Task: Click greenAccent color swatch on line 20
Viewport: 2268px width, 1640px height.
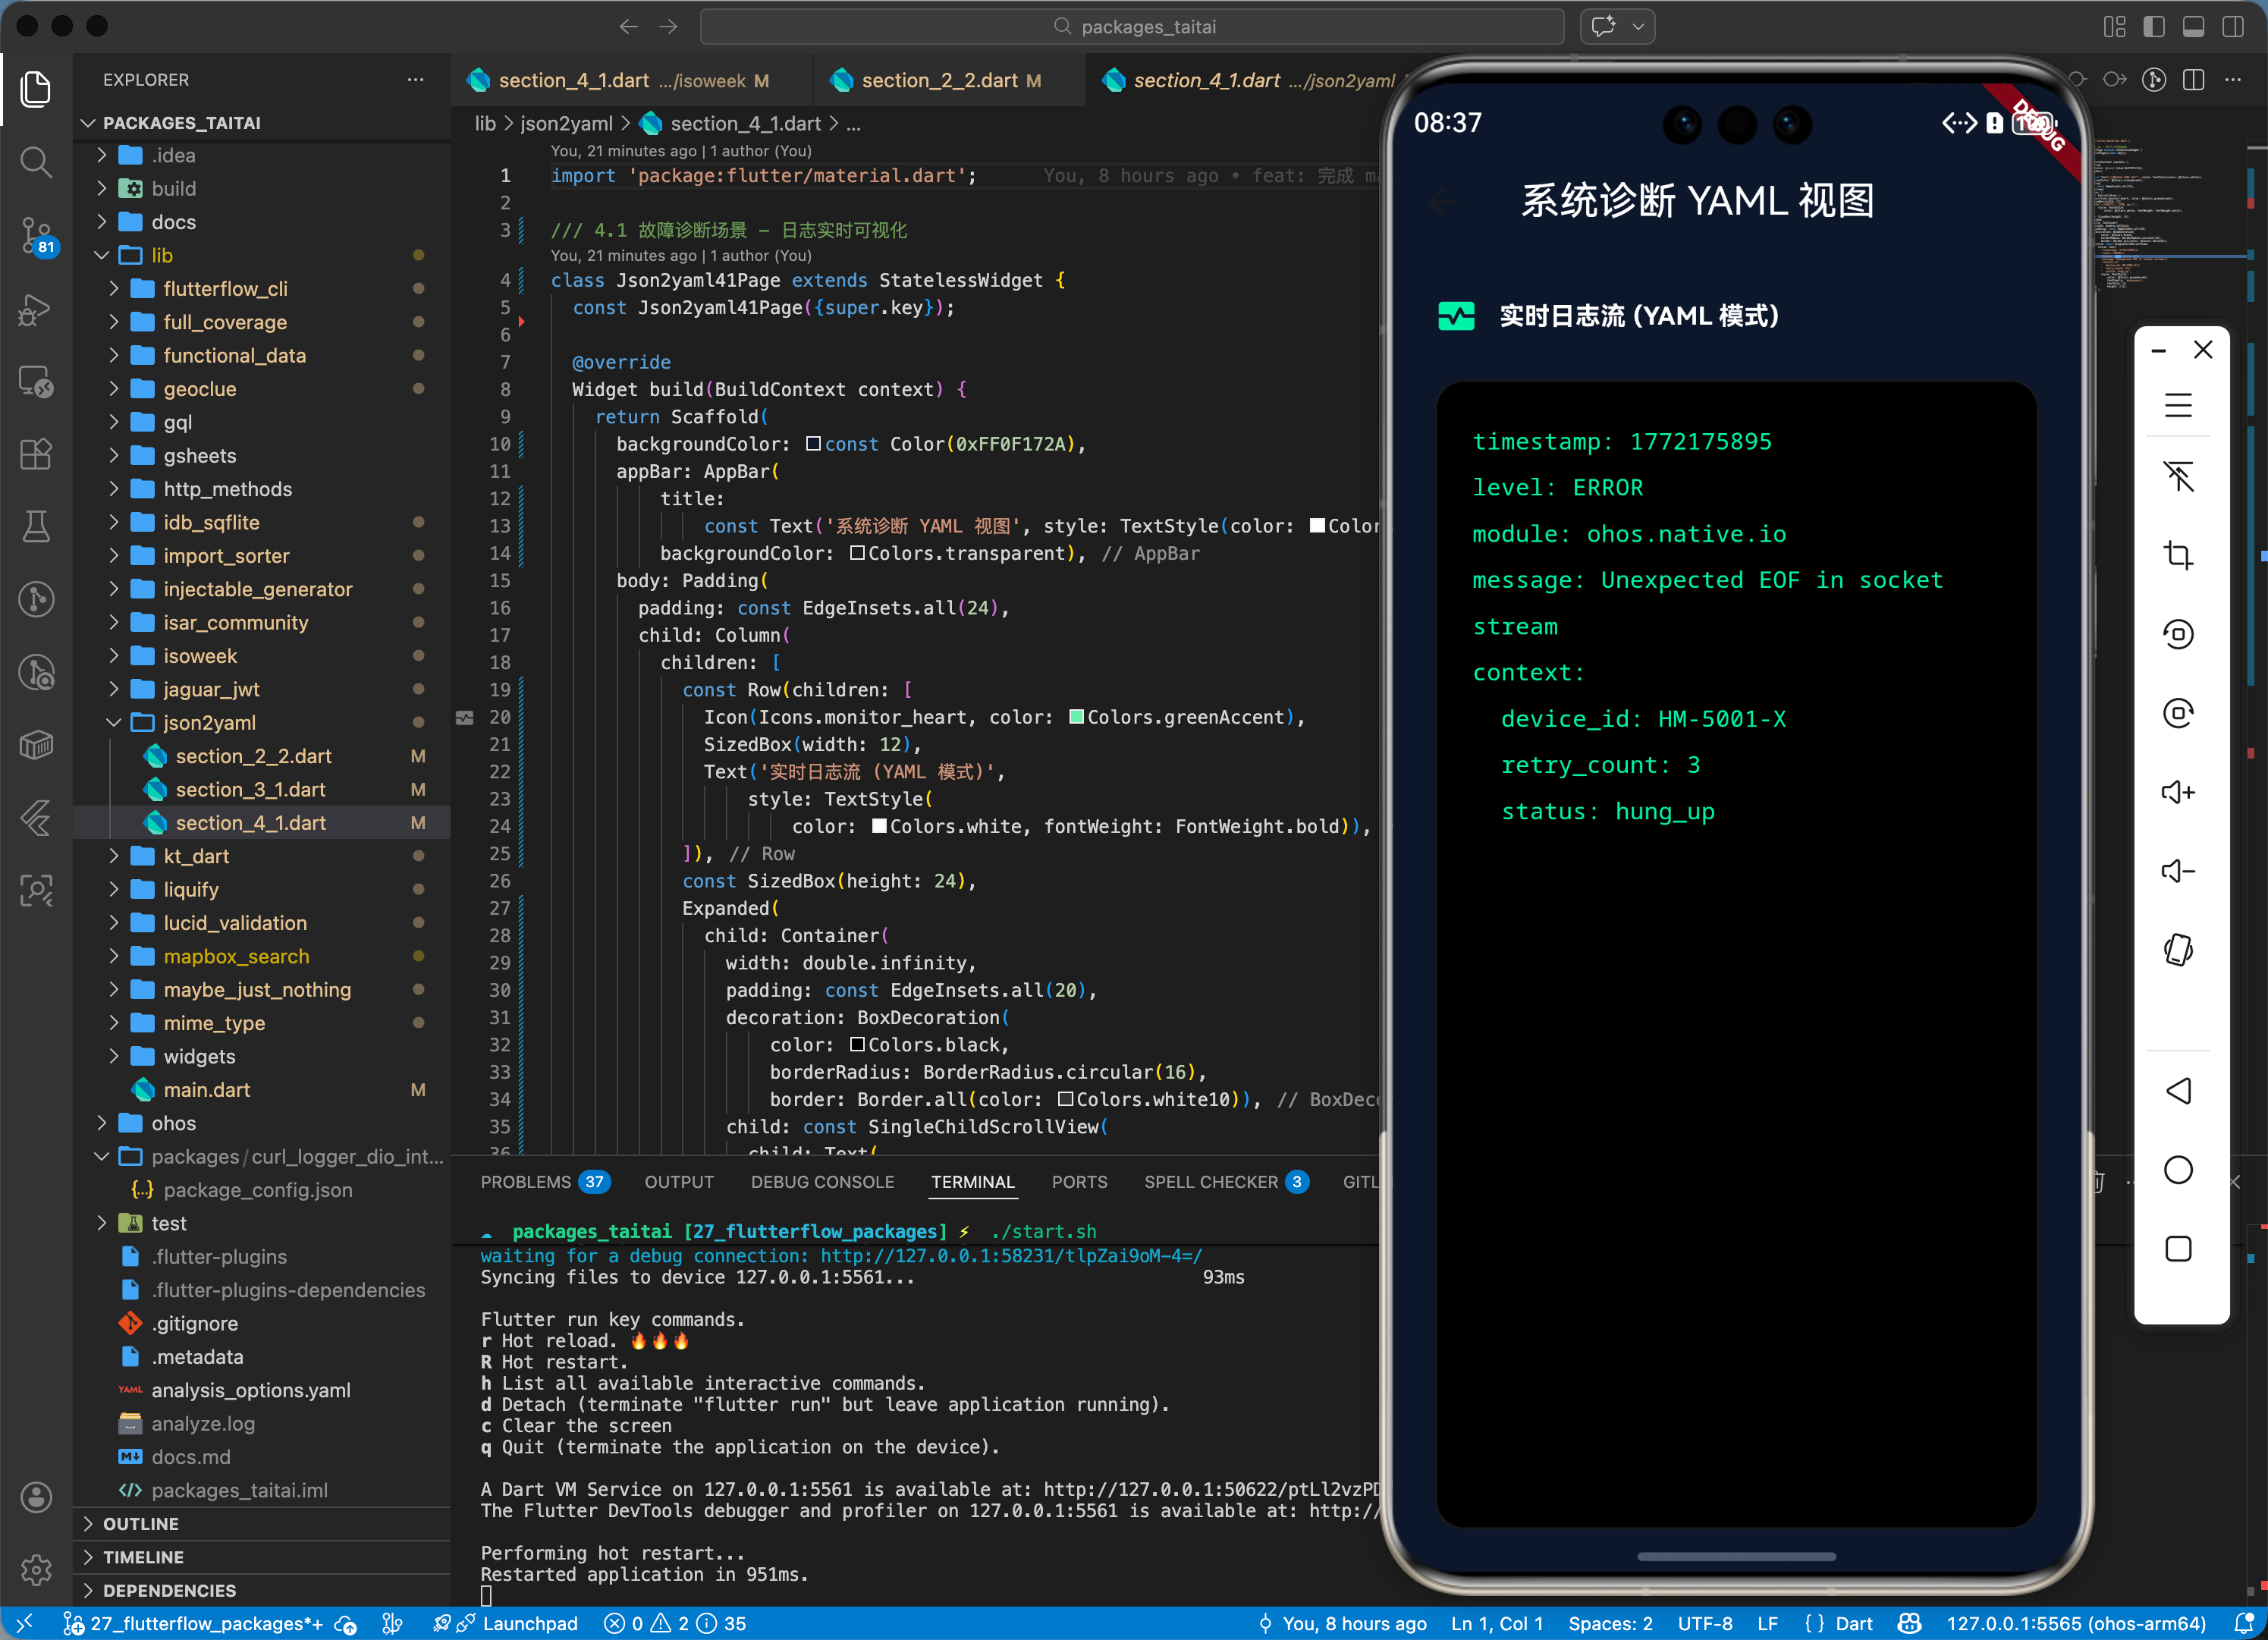Action: pyautogui.click(x=1076, y=717)
